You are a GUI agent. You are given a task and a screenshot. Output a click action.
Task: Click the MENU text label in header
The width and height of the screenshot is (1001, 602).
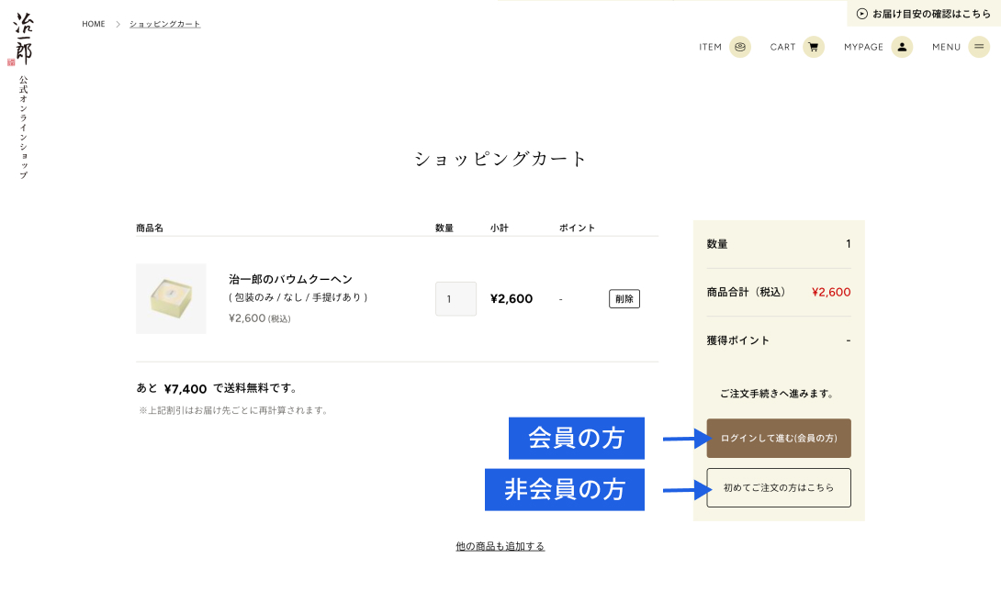coord(946,47)
